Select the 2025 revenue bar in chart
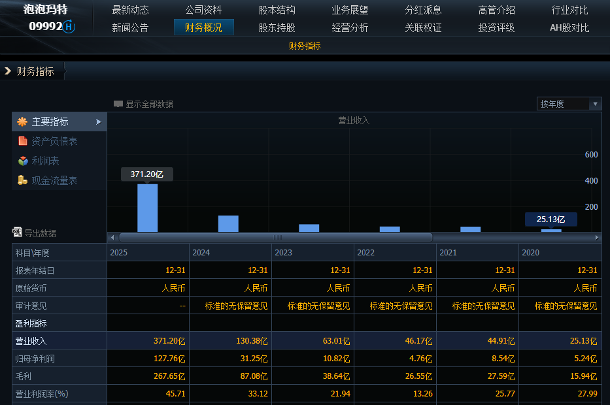The width and height of the screenshot is (610, 405). 147,208
